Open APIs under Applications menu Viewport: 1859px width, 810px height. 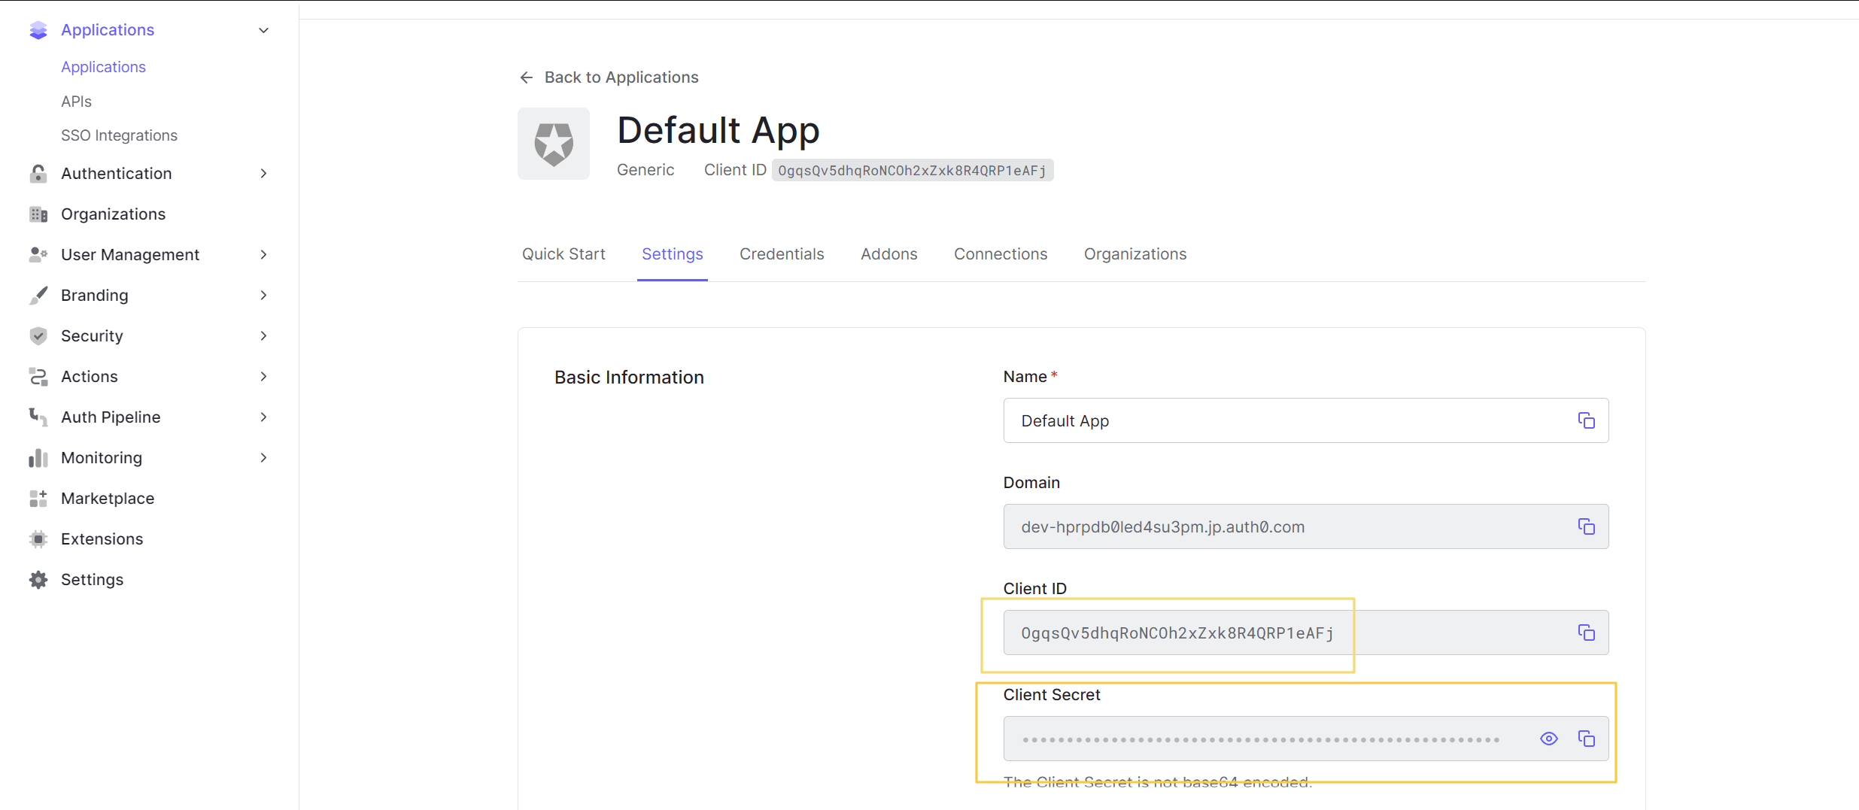76,102
